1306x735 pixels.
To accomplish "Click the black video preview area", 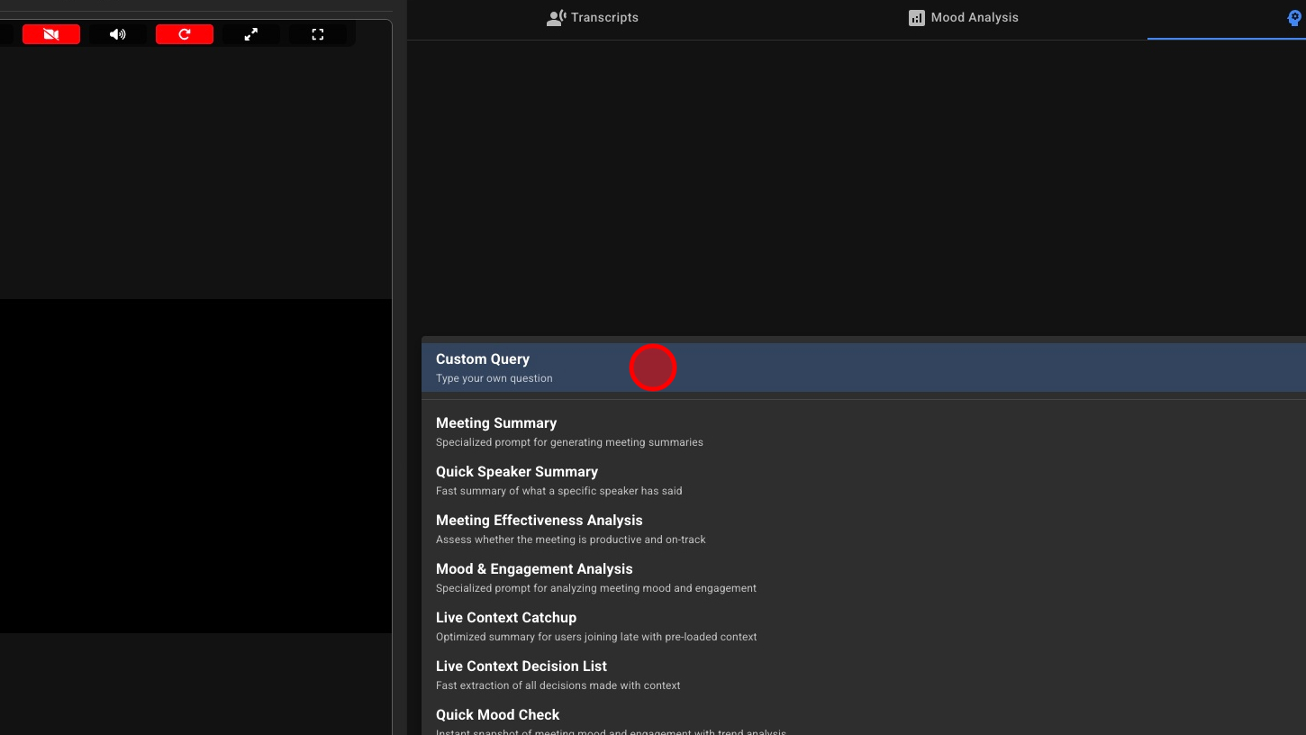I will pyautogui.click(x=195, y=466).
